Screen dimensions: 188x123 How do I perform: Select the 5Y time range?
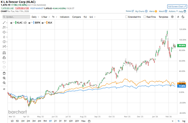(65, 121)
